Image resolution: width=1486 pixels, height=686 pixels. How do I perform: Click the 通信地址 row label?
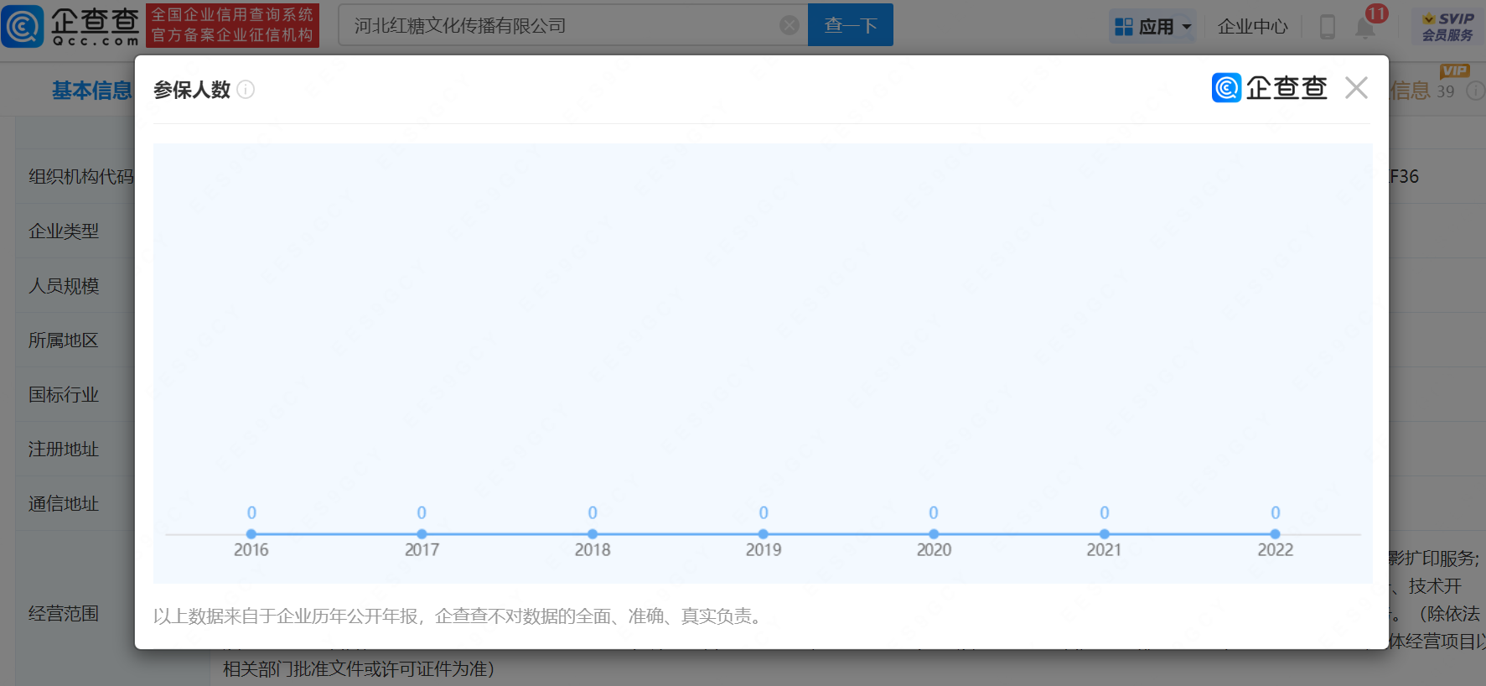point(64,504)
